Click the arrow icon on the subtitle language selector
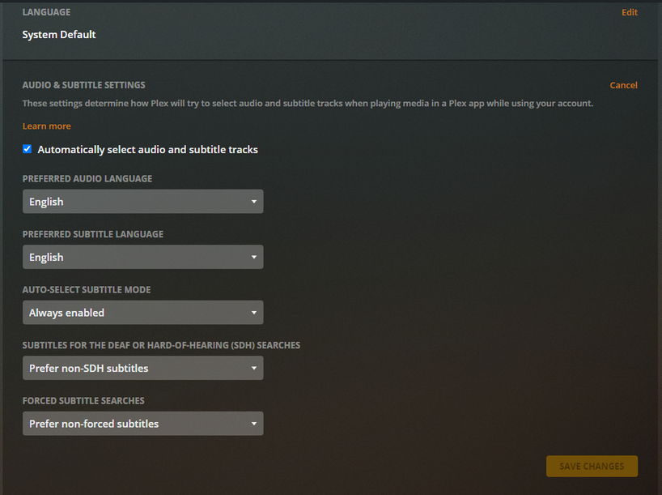The width and height of the screenshot is (662, 495). coord(253,257)
